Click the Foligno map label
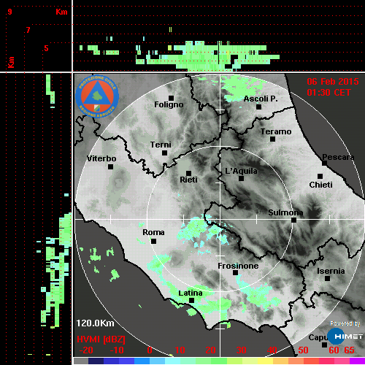365x365 pixels. [169, 104]
